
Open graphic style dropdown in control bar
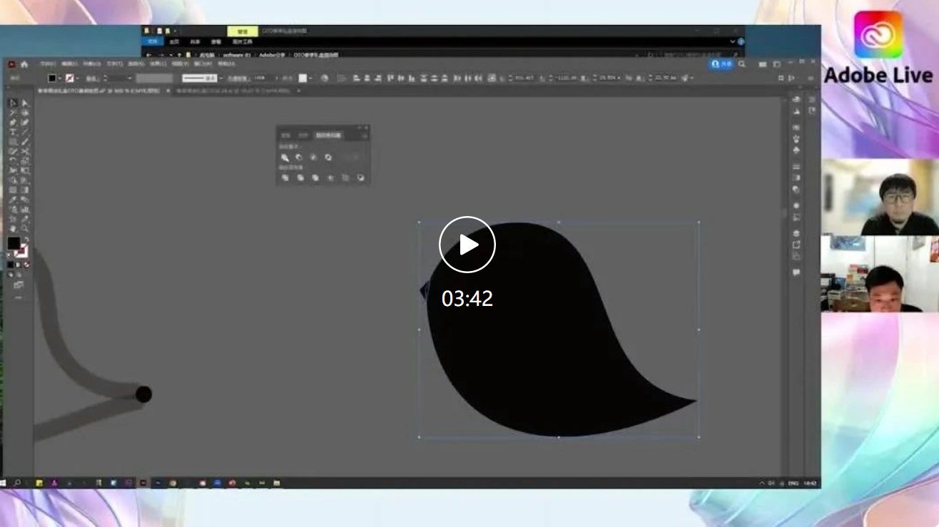(x=309, y=78)
